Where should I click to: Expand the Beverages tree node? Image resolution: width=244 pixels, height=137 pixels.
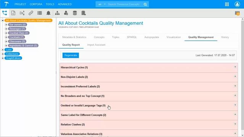pyautogui.click(x=6, y=29)
